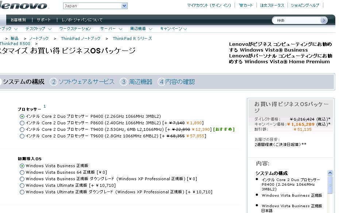Select システムの構成 step tab
The image size is (343, 213).
tap(23, 82)
